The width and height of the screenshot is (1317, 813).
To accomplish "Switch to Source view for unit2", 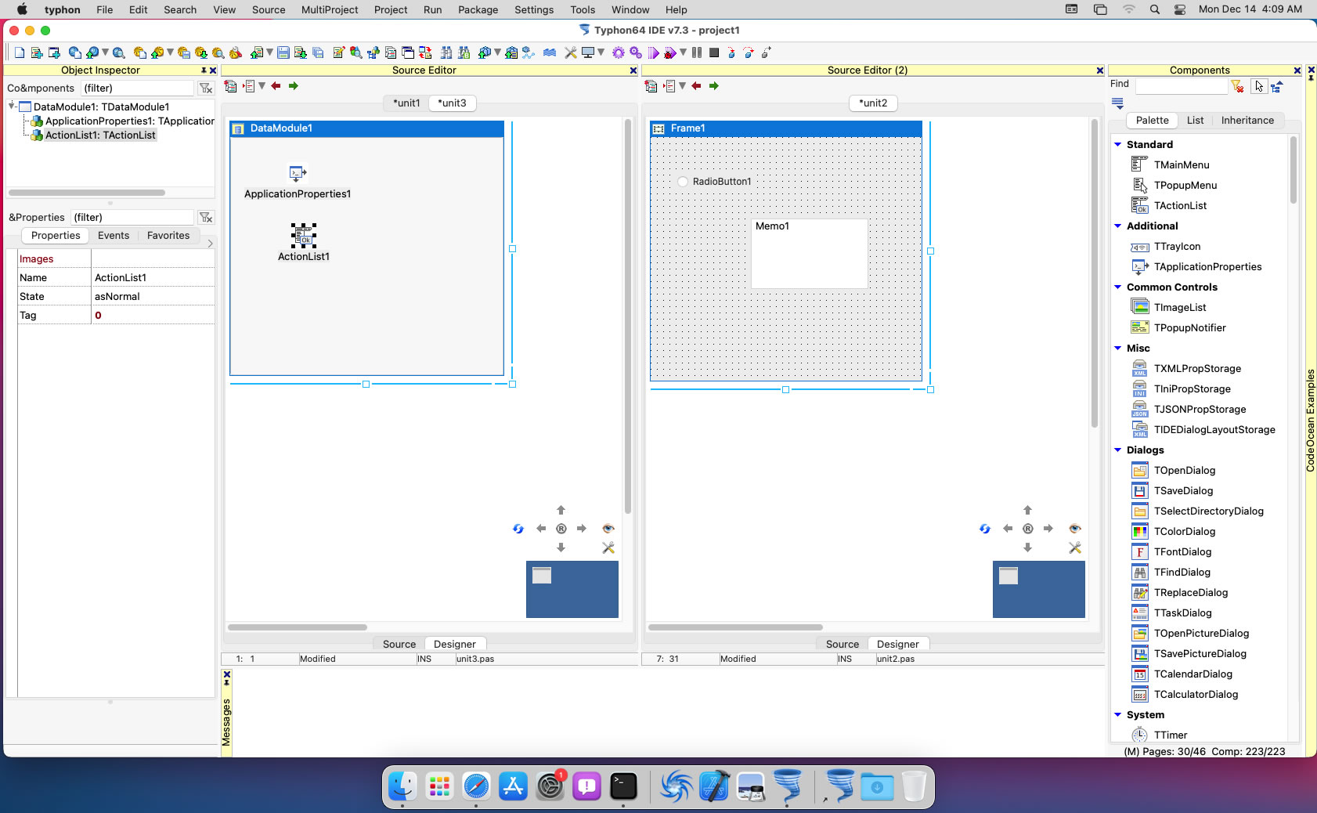I will (x=843, y=644).
